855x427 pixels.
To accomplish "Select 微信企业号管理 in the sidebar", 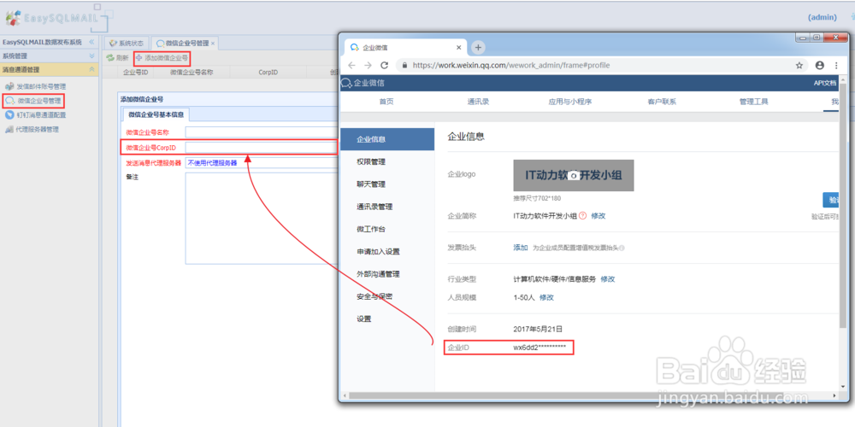I will [x=38, y=101].
